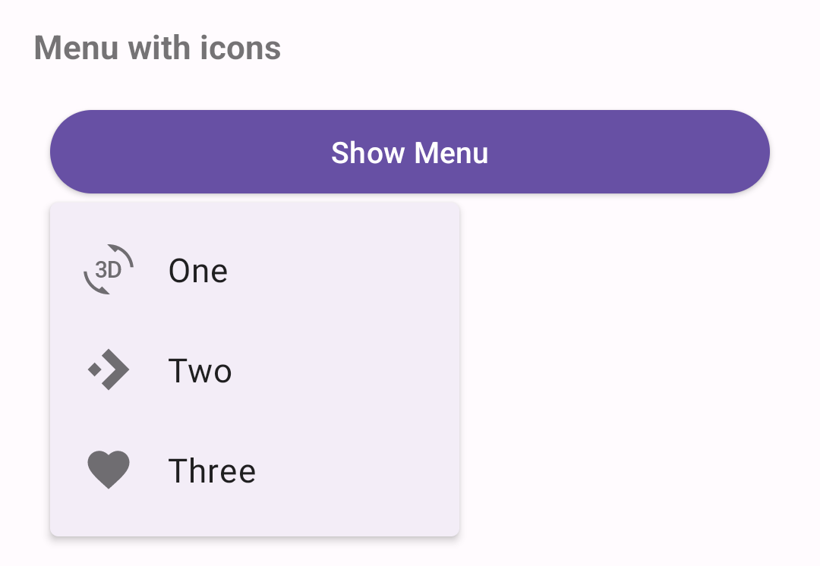Choose Two from the open menu

(x=199, y=369)
